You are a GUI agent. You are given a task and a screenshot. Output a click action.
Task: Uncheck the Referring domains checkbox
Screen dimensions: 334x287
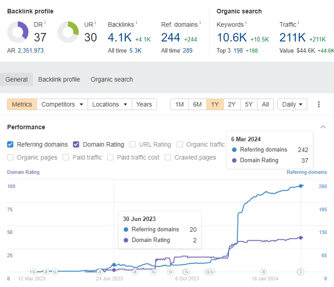click(x=10, y=144)
